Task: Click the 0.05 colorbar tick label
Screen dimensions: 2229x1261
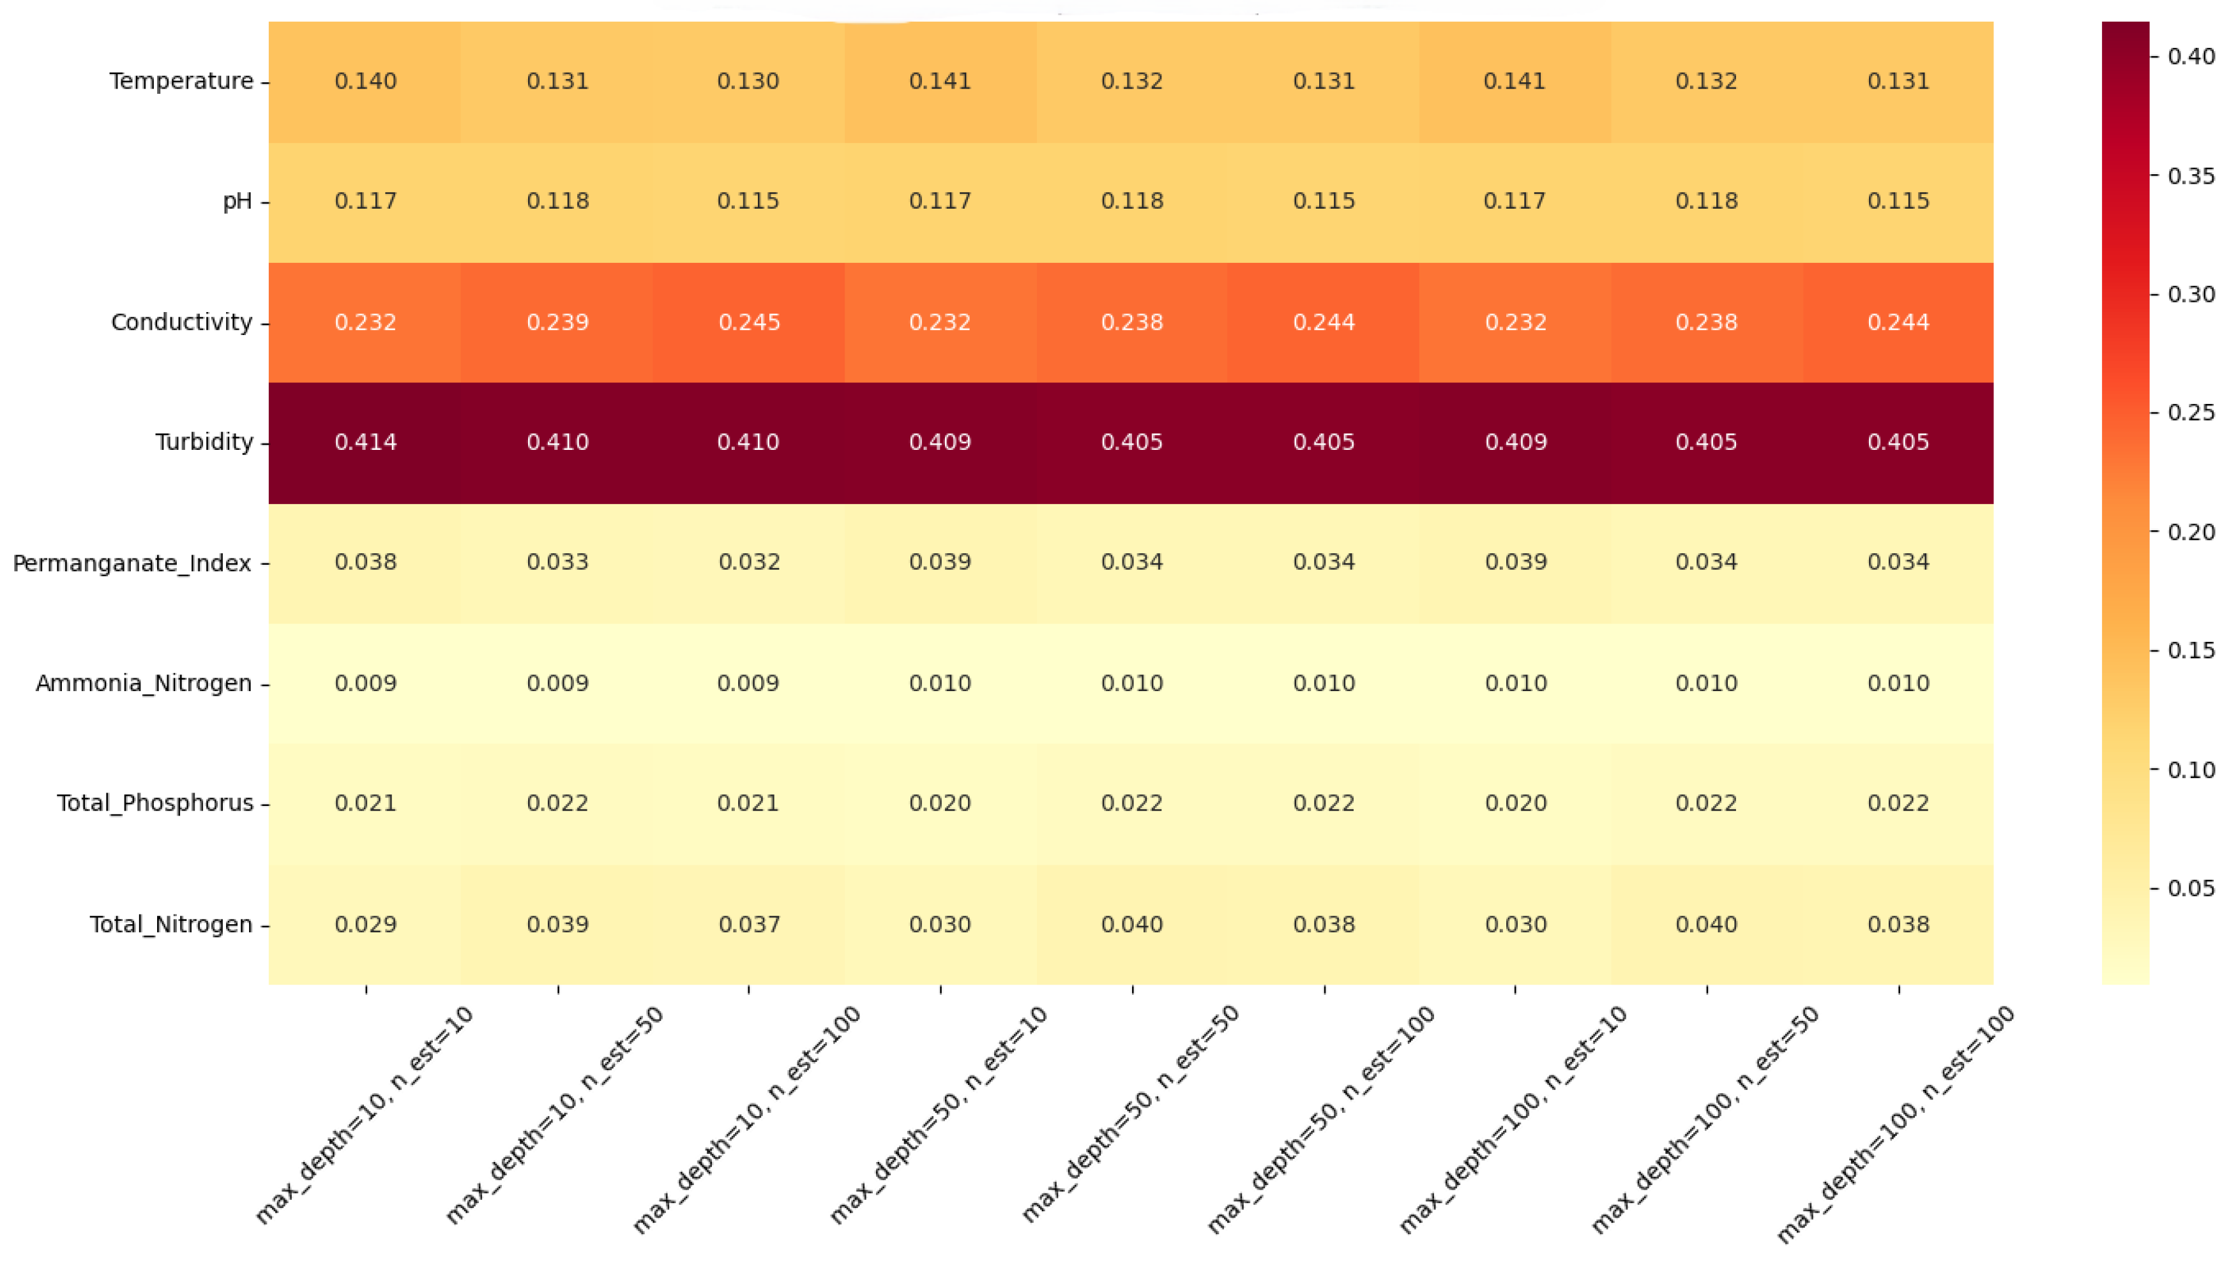Action: (x=2191, y=888)
